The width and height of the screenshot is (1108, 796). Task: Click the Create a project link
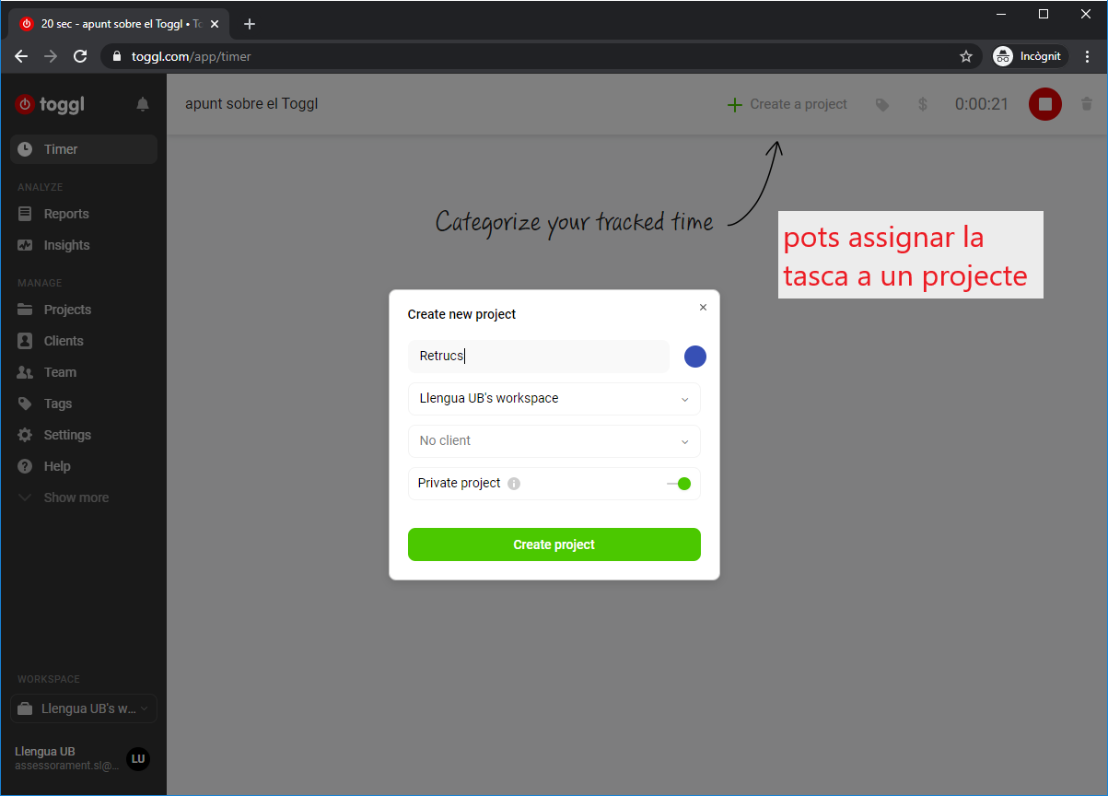click(787, 105)
